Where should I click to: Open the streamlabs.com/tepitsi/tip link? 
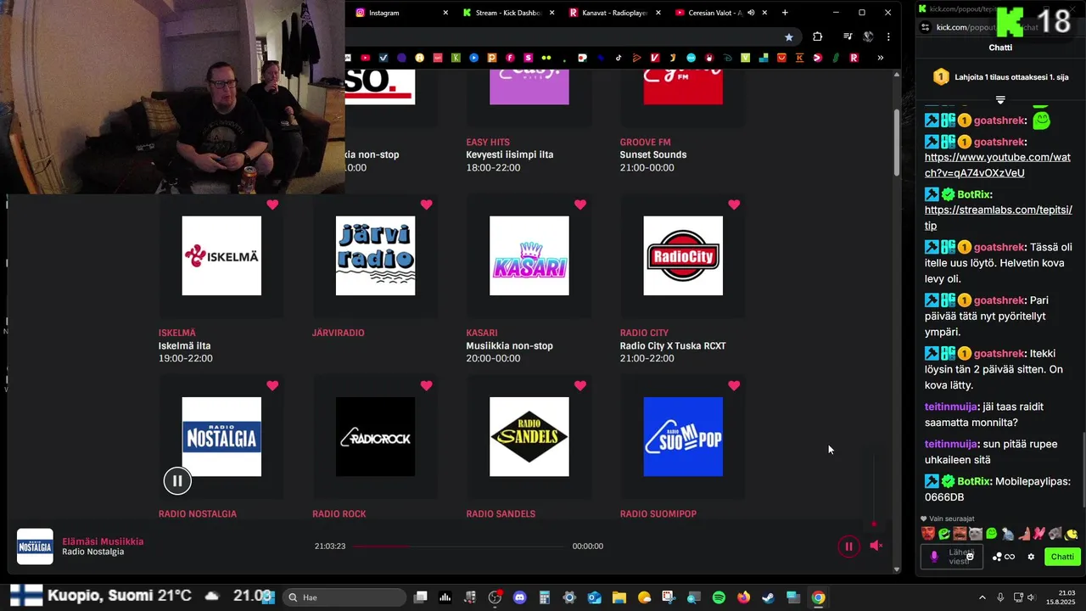click(x=999, y=218)
